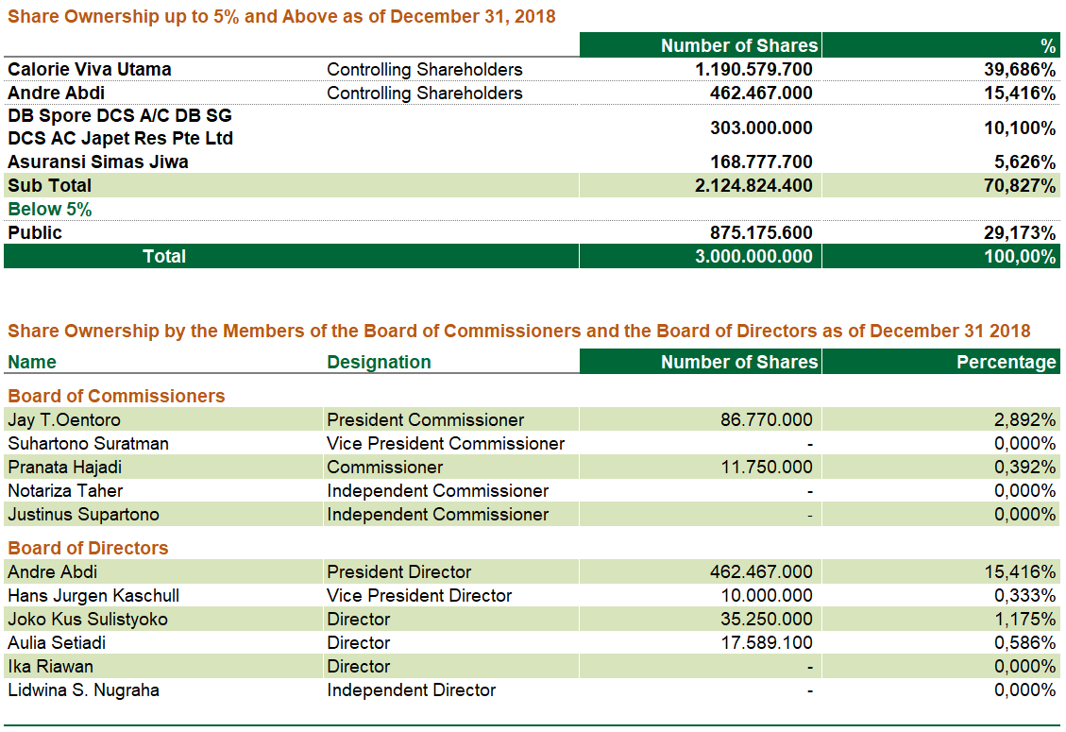1066x732 pixels.
Task: Click the Independent Director designation cell
Action: click(x=411, y=690)
